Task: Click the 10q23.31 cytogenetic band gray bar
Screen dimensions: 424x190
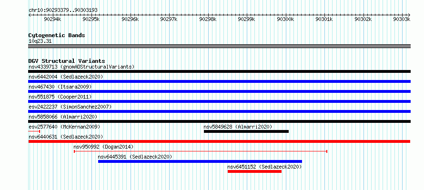Action: point(219,46)
